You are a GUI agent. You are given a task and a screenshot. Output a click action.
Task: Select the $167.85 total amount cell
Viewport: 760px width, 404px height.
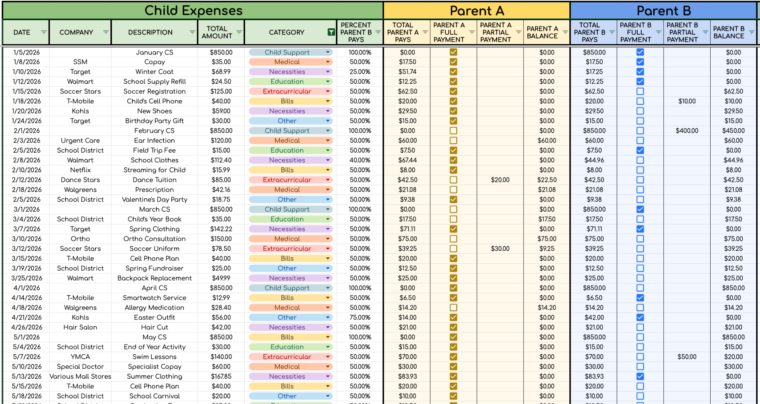(221, 376)
